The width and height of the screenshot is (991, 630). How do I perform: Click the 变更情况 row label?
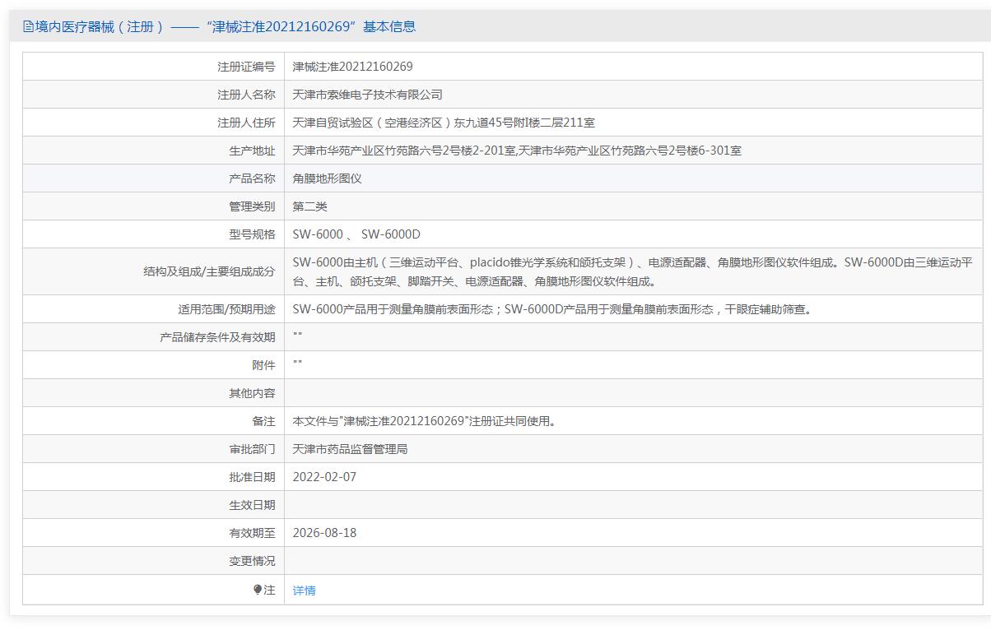pos(252,561)
